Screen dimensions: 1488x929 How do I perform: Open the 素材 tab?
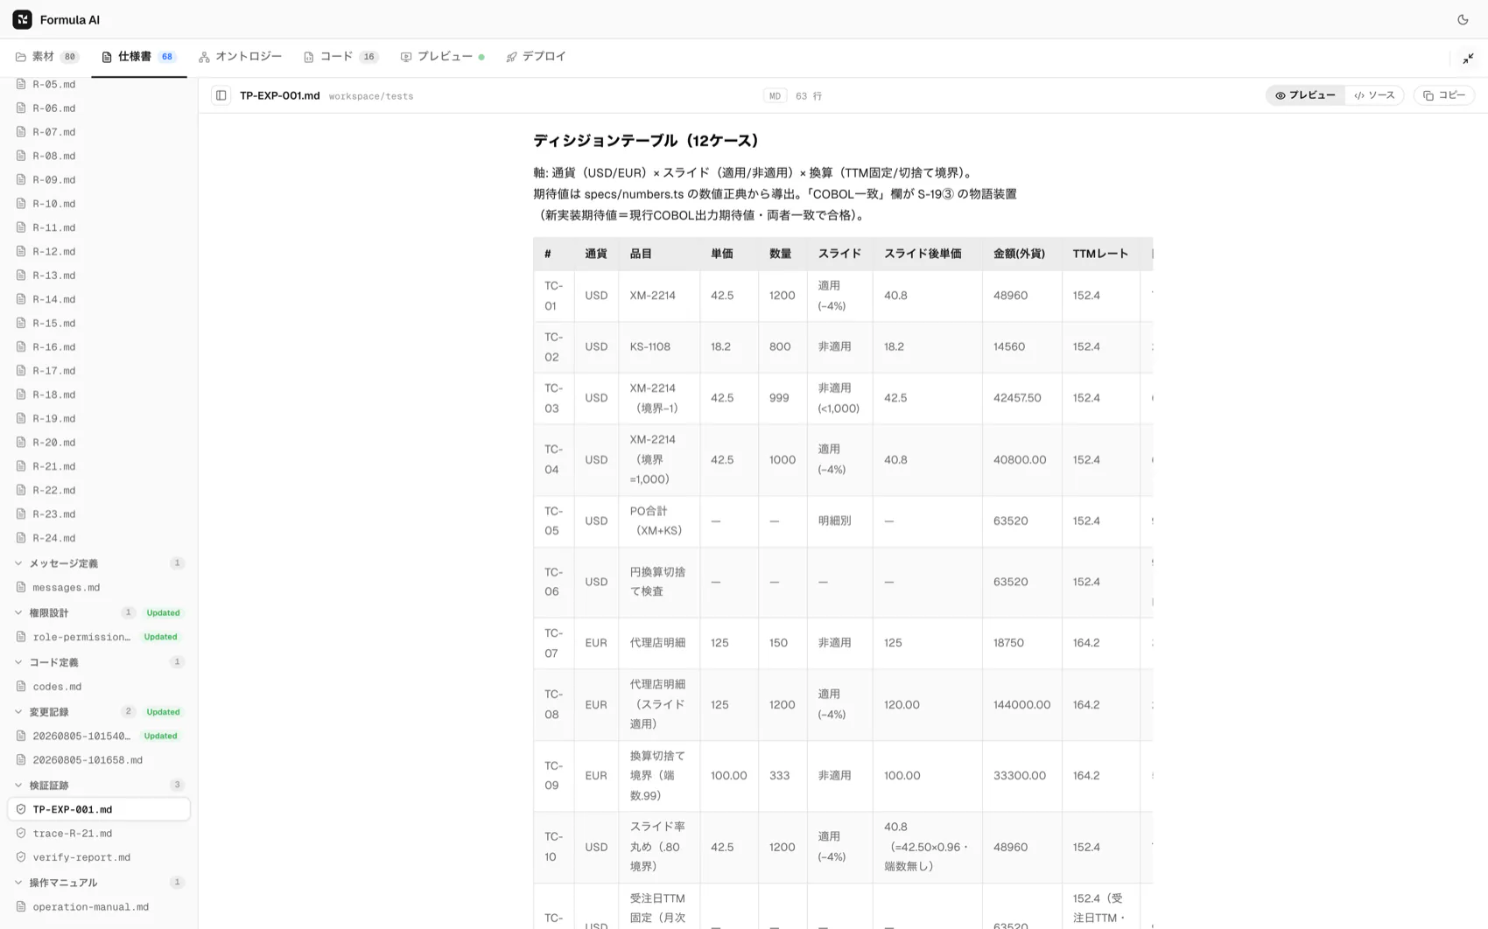pyautogui.click(x=47, y=57)
